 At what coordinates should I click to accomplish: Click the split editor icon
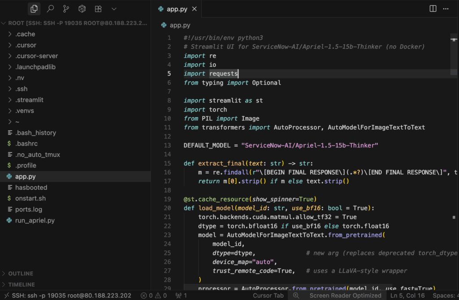click(x=433, y=9)
